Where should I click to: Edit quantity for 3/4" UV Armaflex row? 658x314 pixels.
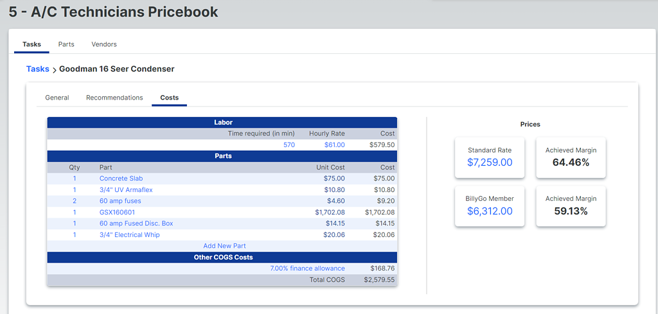click(75, 189)
